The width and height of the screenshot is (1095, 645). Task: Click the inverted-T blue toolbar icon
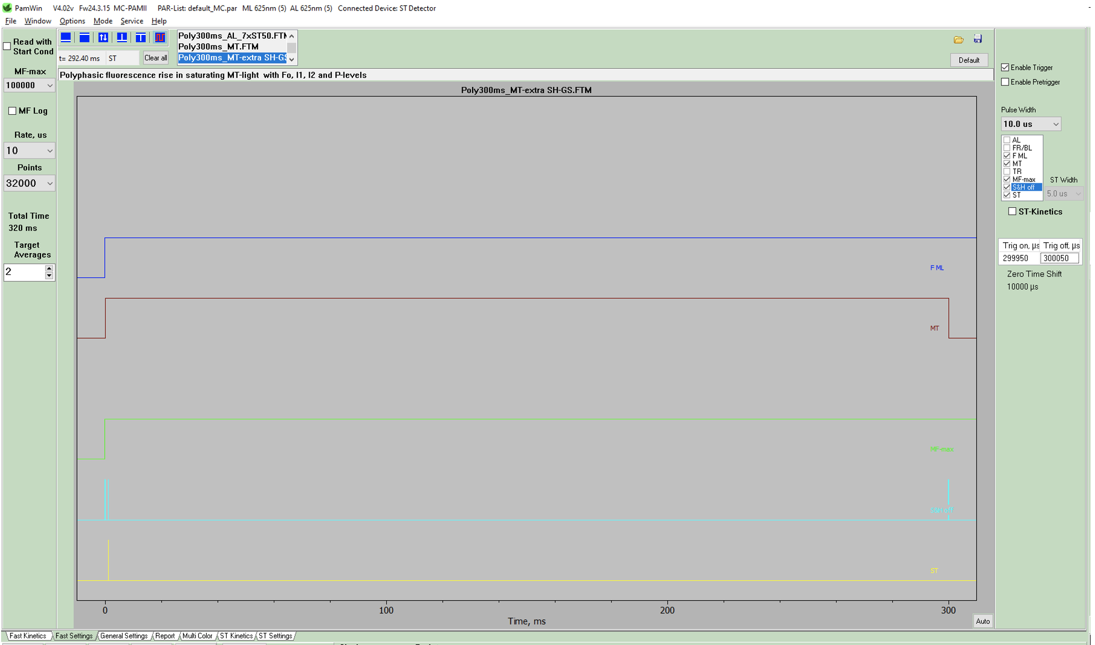pos(122,38)
